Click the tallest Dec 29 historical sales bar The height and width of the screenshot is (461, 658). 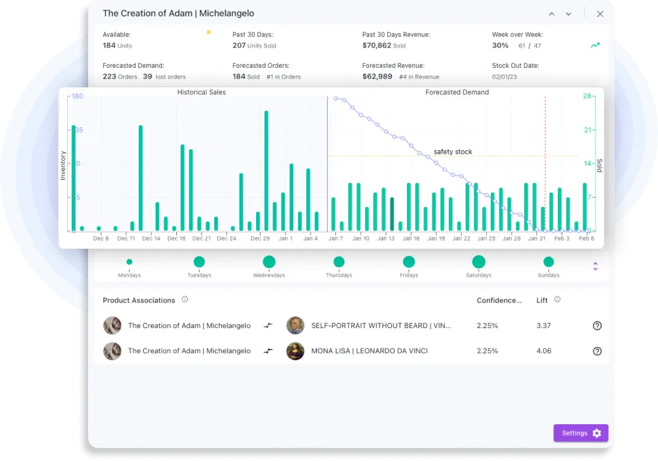(x=266, y=171)
